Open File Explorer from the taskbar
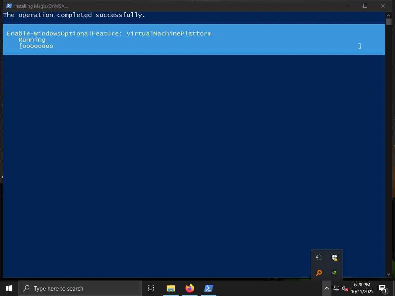 171,288
